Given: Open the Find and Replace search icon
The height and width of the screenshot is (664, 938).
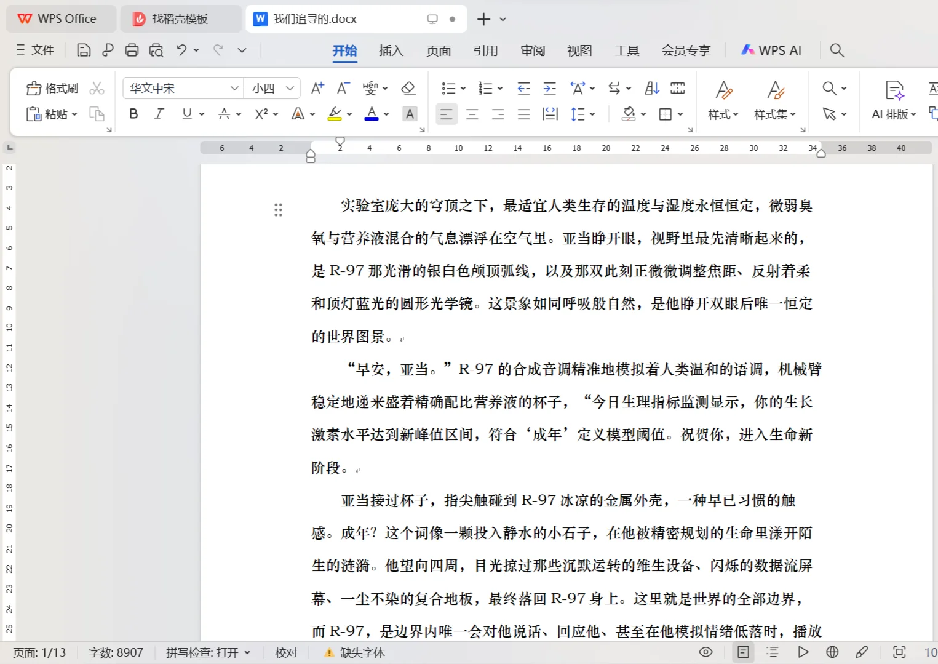Looking at the screenshot, I should [829, 88].
